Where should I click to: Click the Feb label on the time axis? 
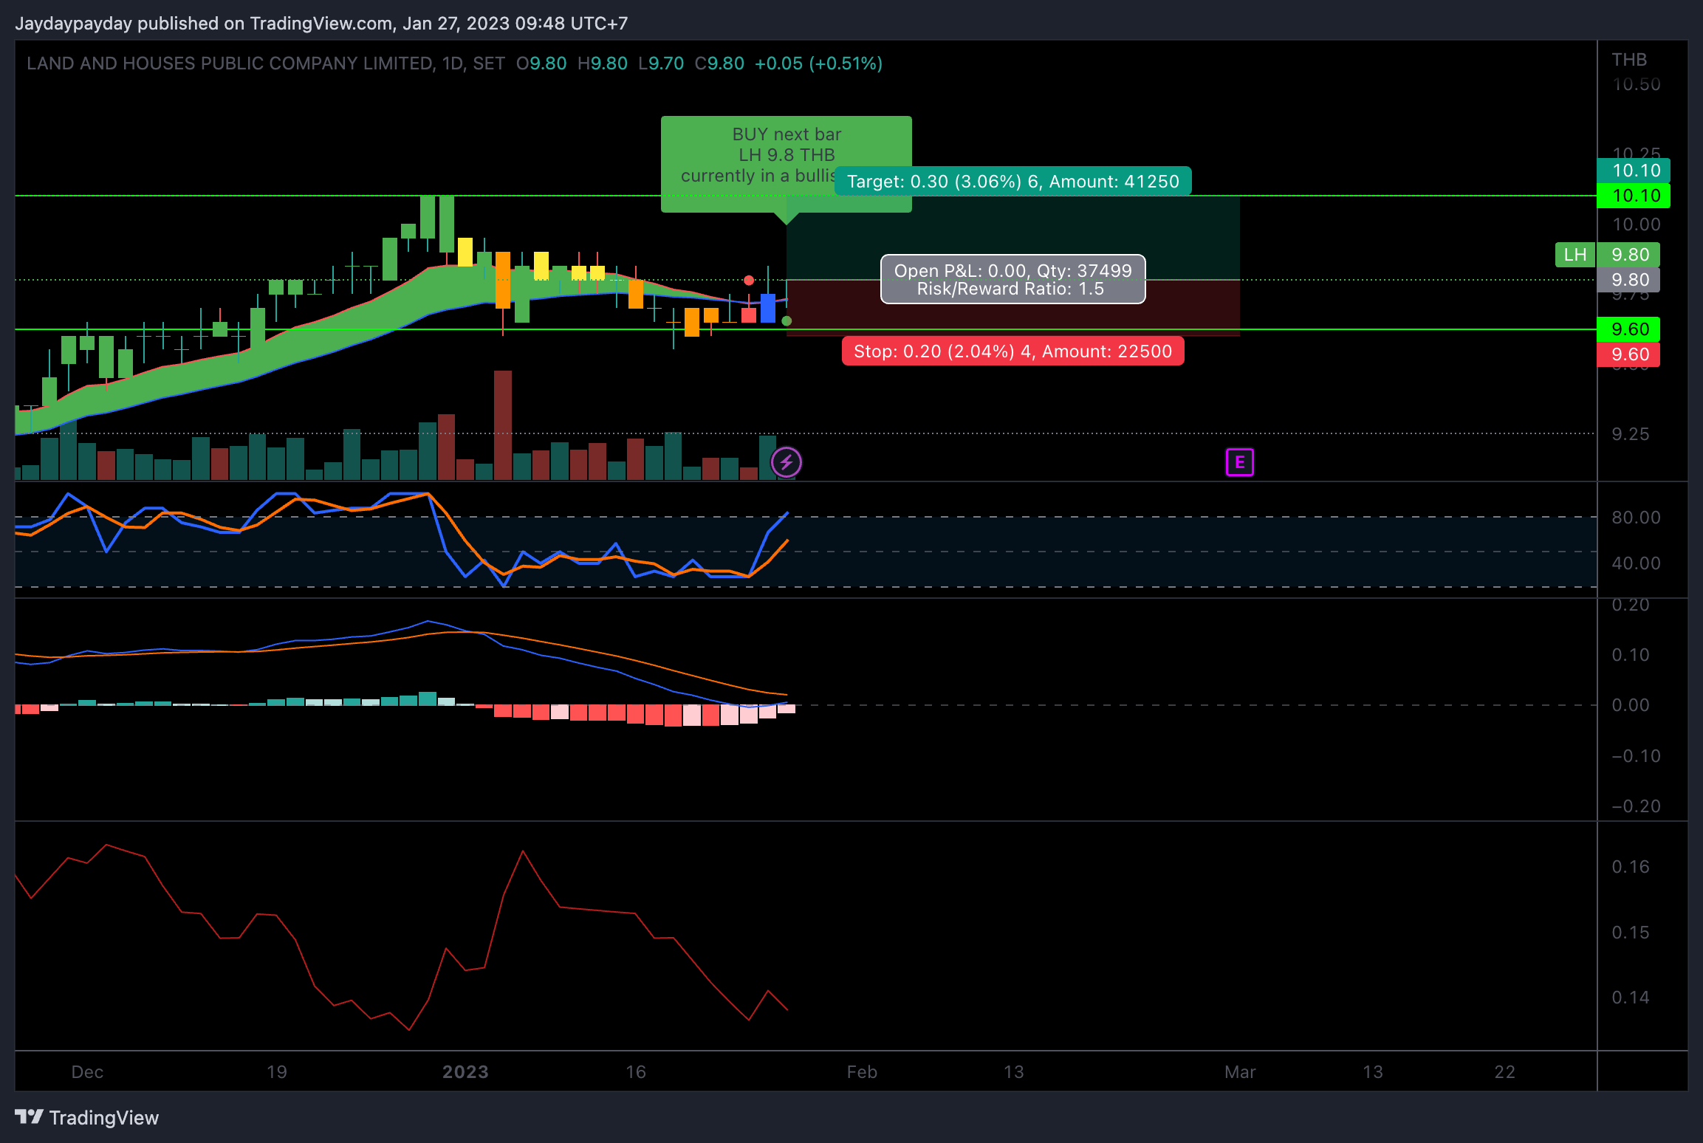[862, 1072]
